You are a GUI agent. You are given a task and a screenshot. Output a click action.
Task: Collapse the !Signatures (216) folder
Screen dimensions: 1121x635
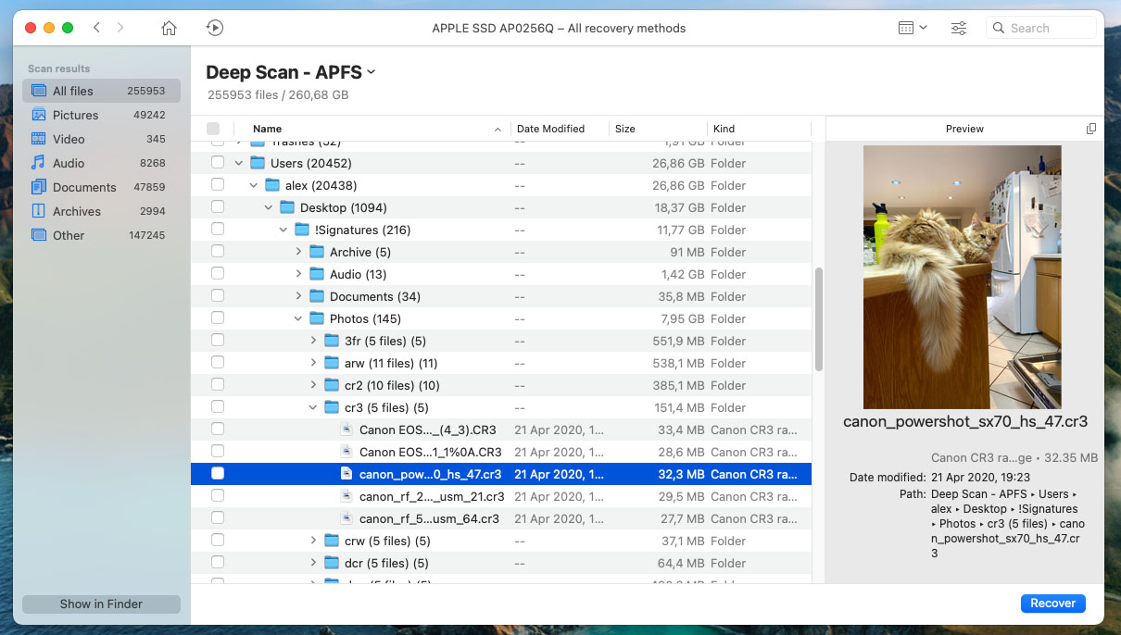tap(283, 230)
